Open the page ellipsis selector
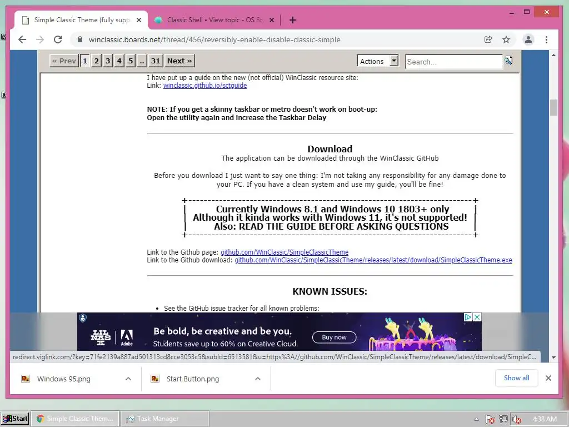This screenshot has height=427, width=569. (x=142, y=61)
